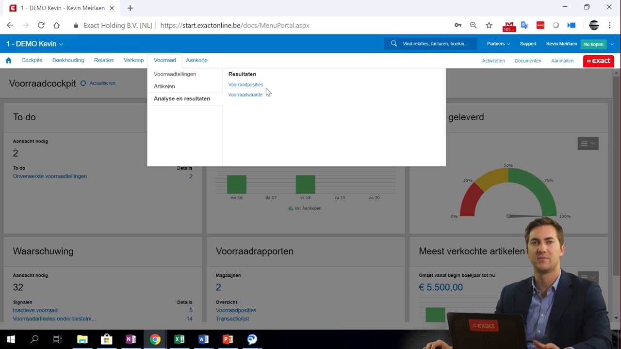Select Voorraadtellingen in the Voorraad menu
Screen dimensions: 621x349
point(175,74)
